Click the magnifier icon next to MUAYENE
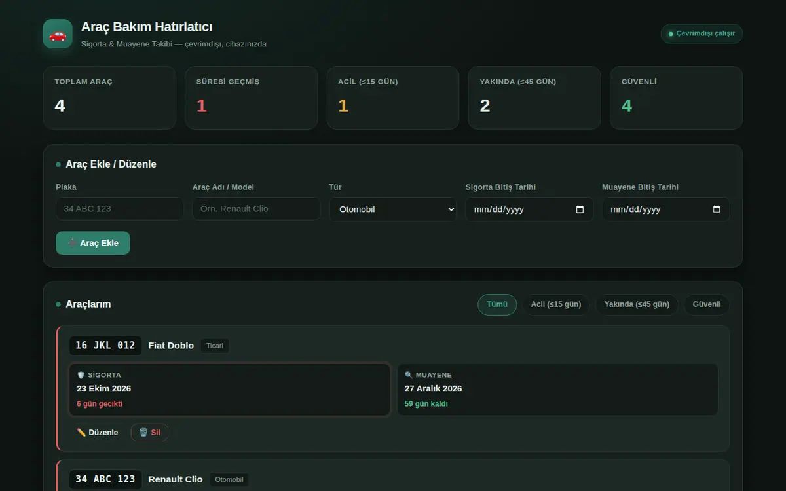The height and width of the screenshot is (491, 786). 409,375
